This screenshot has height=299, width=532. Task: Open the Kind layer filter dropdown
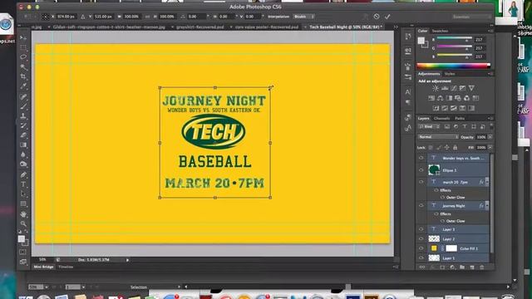click(429, 126)
